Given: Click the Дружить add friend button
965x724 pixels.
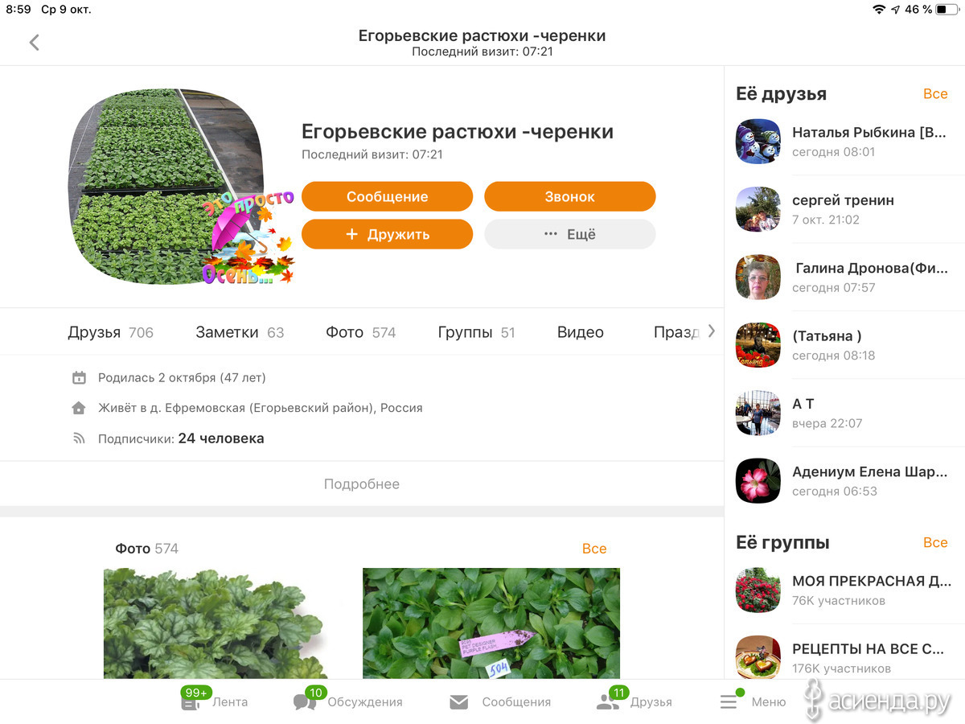Looking at the screenshot, I should (x=387, y=234).
